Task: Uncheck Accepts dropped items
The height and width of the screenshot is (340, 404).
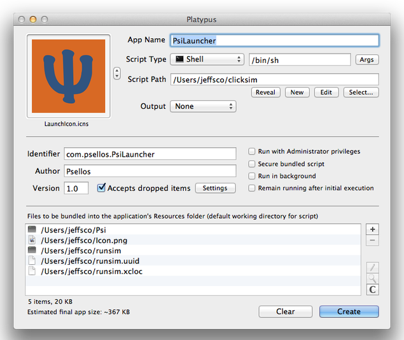Action: [101, 188]
